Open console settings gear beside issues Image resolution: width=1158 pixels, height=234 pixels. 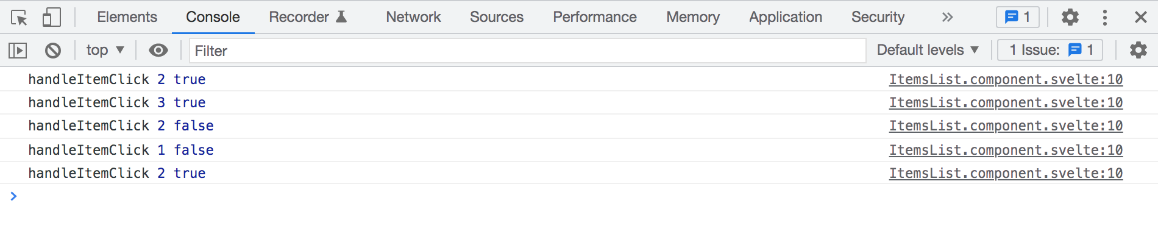[1138, 50]
